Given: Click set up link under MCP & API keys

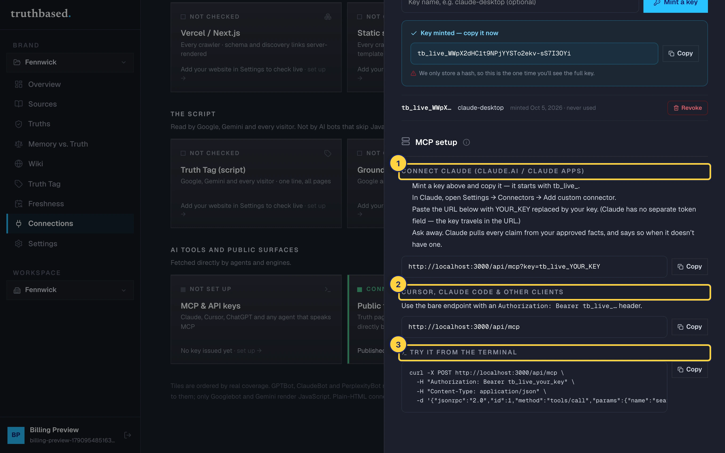Looking at the screenshot, I should click(249, 350).
